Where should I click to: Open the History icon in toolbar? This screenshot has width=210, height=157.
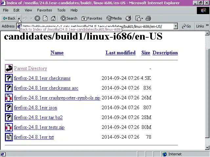click(128, 18)
